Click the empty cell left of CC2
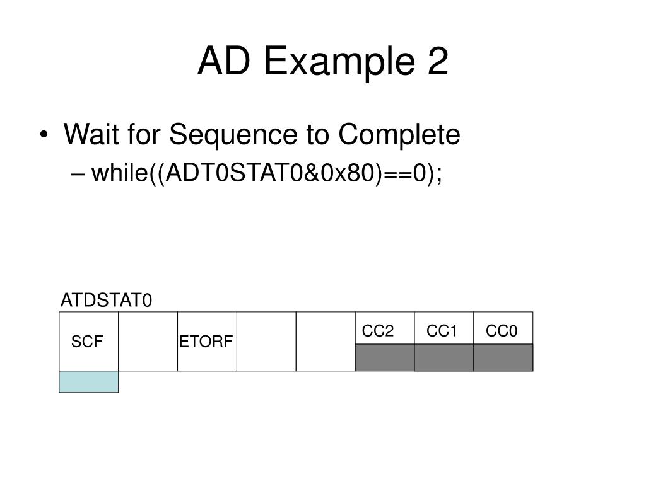This screenshot has width=646, height=484. coord(326,341)
